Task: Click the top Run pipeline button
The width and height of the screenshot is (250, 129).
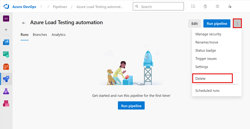Action: pyautogui.click(x=217, y=23)
